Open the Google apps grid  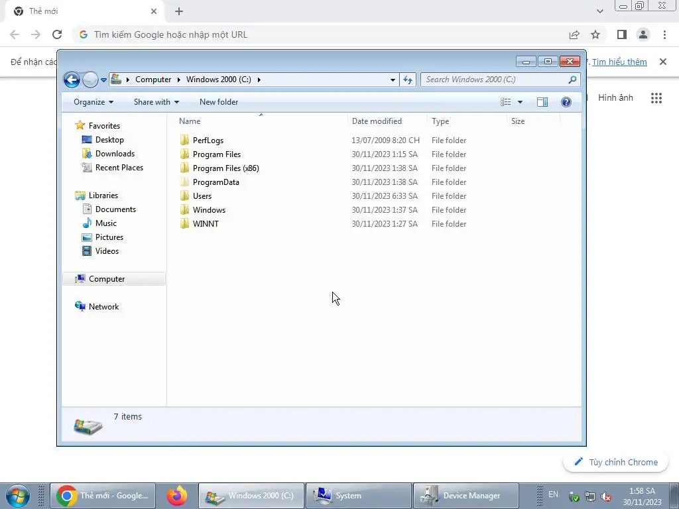tap(656, 98)
